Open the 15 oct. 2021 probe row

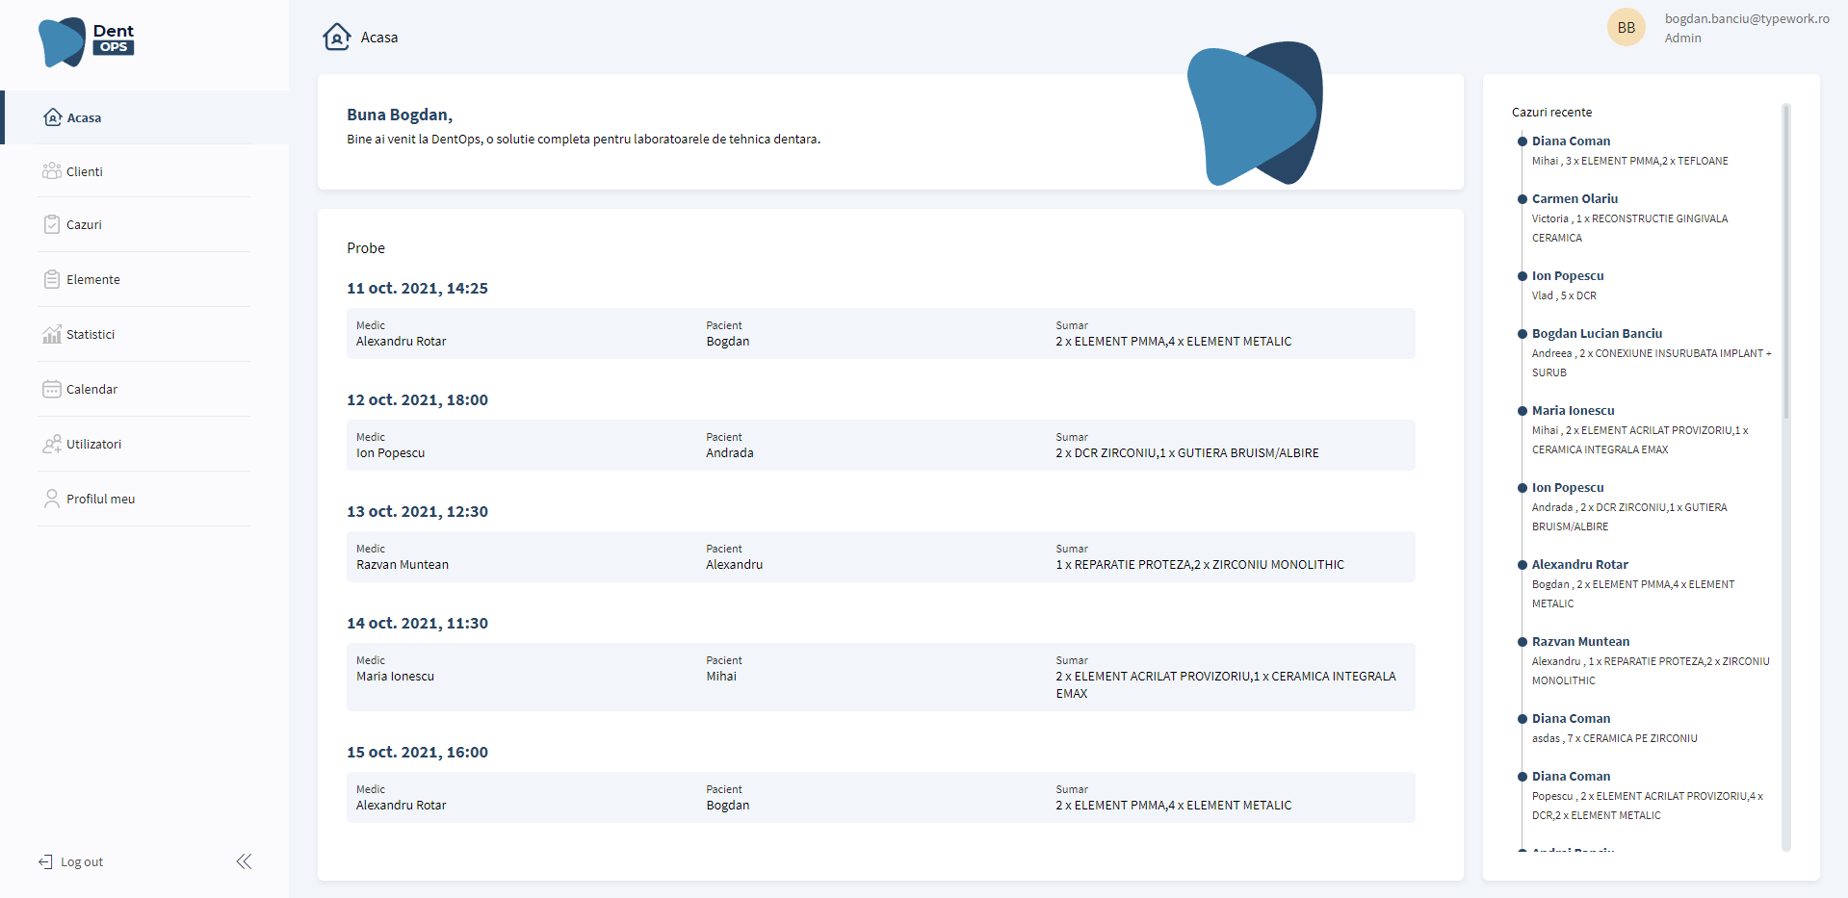click(x=881, y=797)
